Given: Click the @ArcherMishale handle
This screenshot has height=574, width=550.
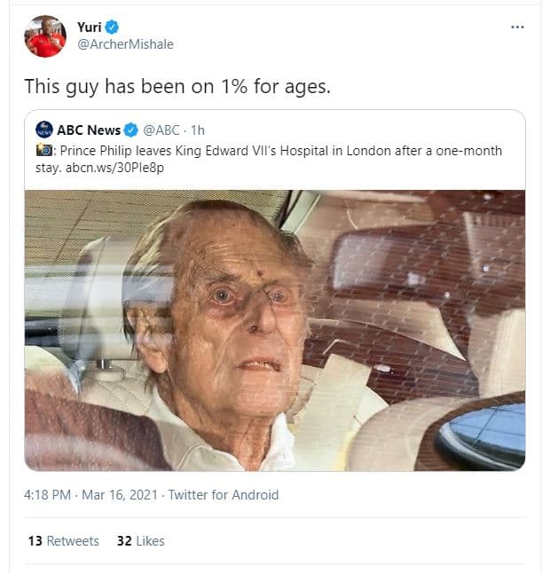Looking at the screenshot, I should pos(125,44).
